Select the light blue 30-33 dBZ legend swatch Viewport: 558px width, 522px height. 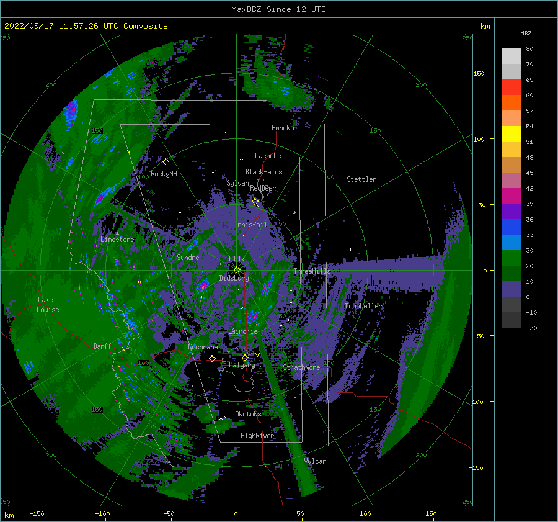511,243
